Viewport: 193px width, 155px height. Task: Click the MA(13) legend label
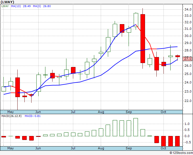(x=16, y=6)
